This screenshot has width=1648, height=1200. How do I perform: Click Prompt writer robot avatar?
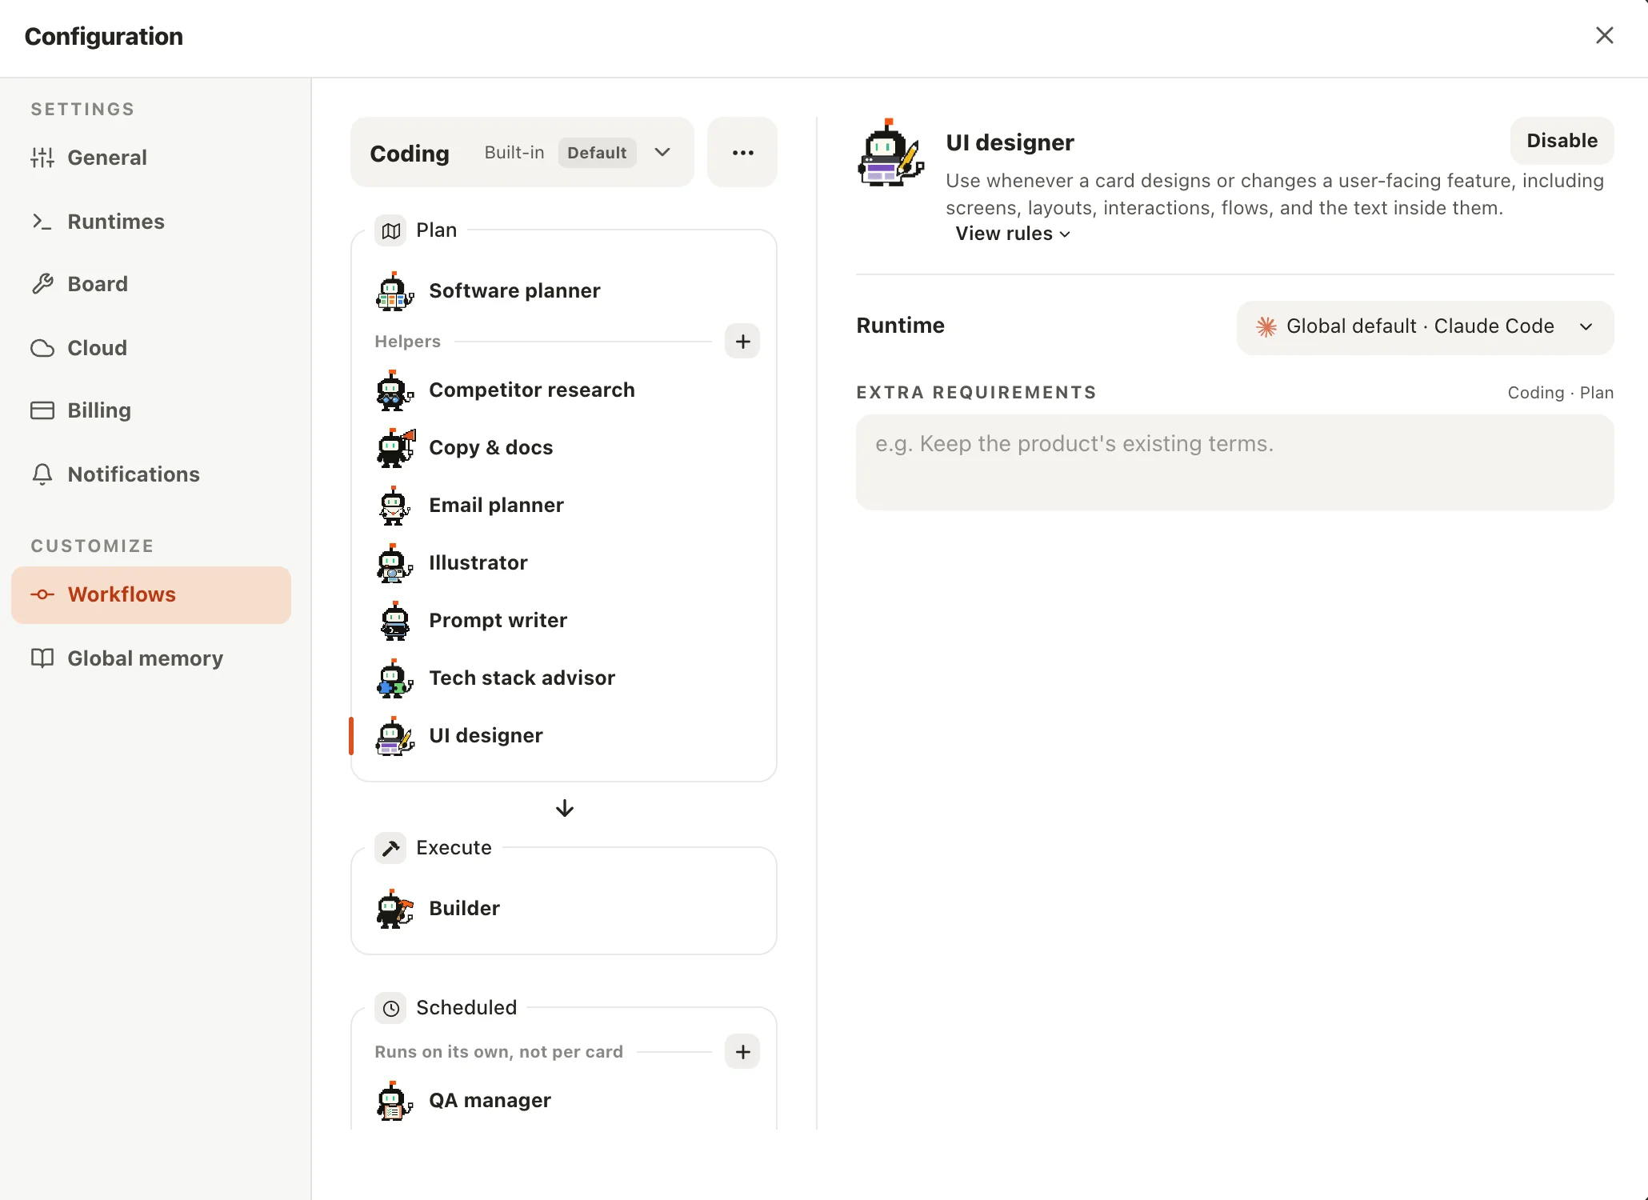(x=394, y=621)
